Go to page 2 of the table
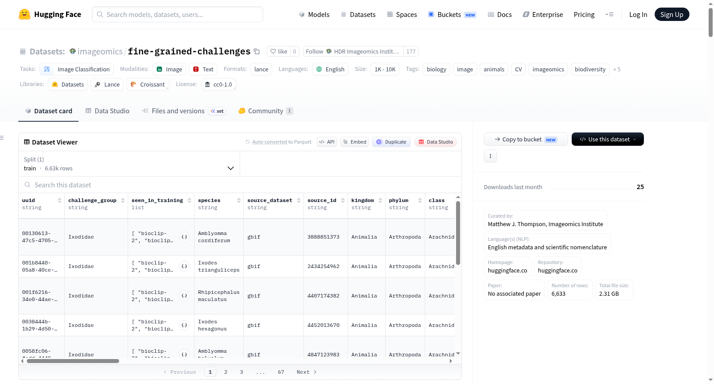714x384 pixels. (226, 372)
